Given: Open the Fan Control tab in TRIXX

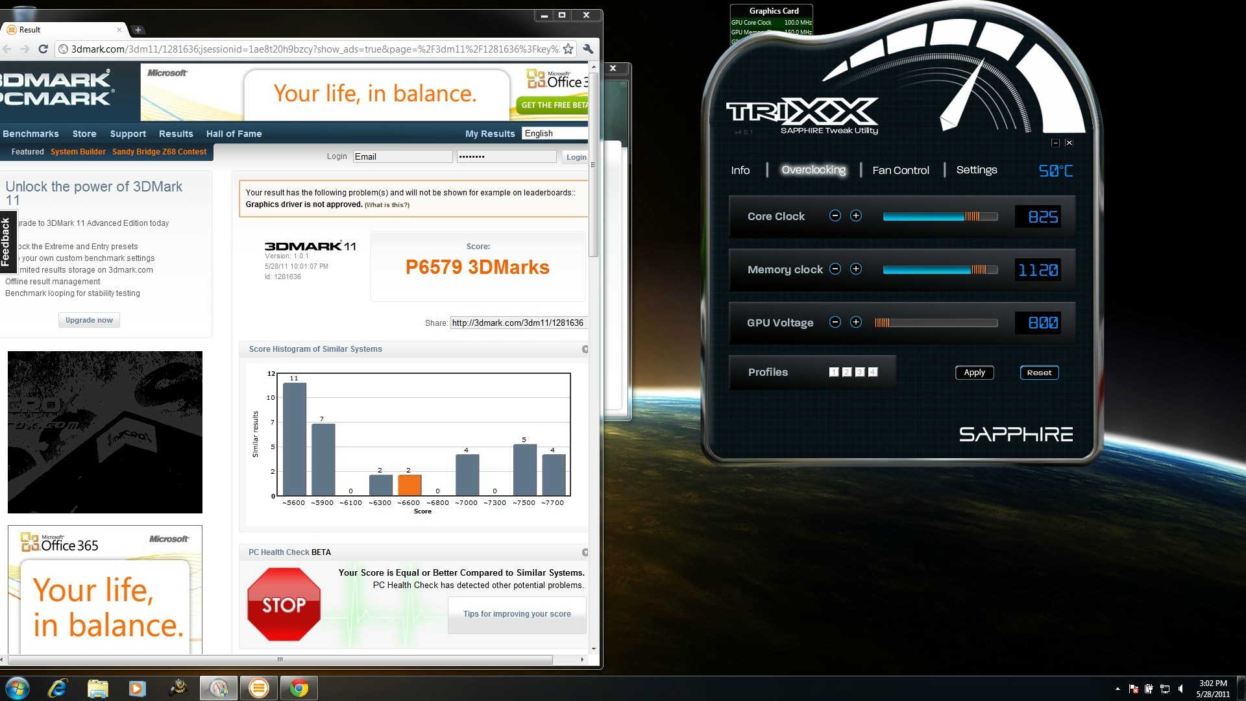Looking at the screenshot, I should [x=901, y=170].
